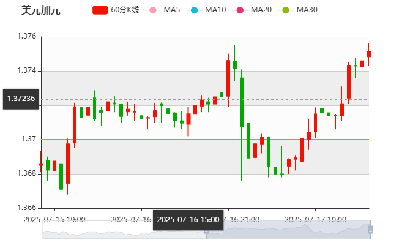
Task: Click the 美元加元 chart title
Action: tap(41, 10)
